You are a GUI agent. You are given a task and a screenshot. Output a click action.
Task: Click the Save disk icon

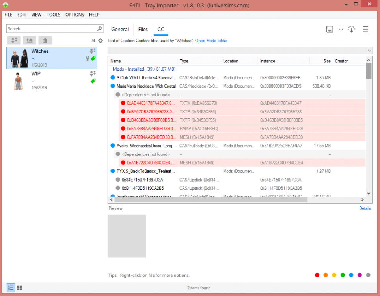coord(330,29)
